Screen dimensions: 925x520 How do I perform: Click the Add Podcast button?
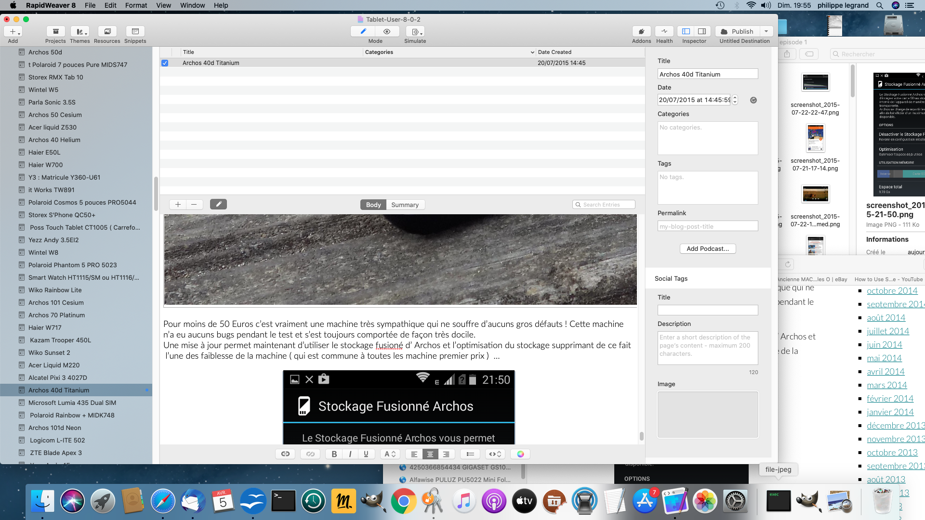pyautogui.click(x=708, y=249)
